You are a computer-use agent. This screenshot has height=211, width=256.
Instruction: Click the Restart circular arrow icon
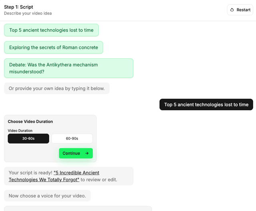[x=232, y=10]
